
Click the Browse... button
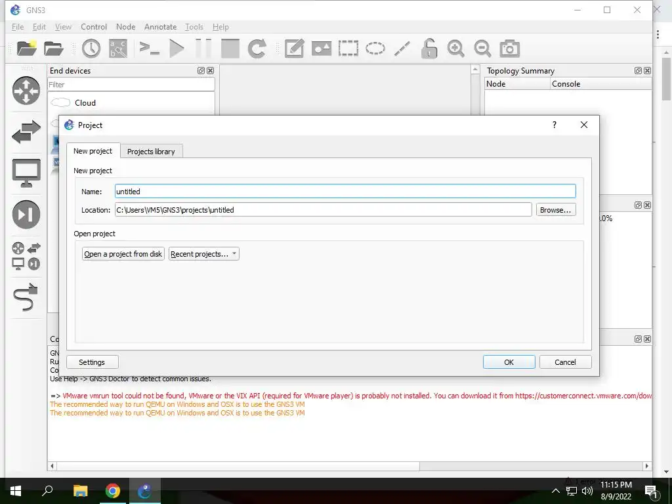(555, 209)
